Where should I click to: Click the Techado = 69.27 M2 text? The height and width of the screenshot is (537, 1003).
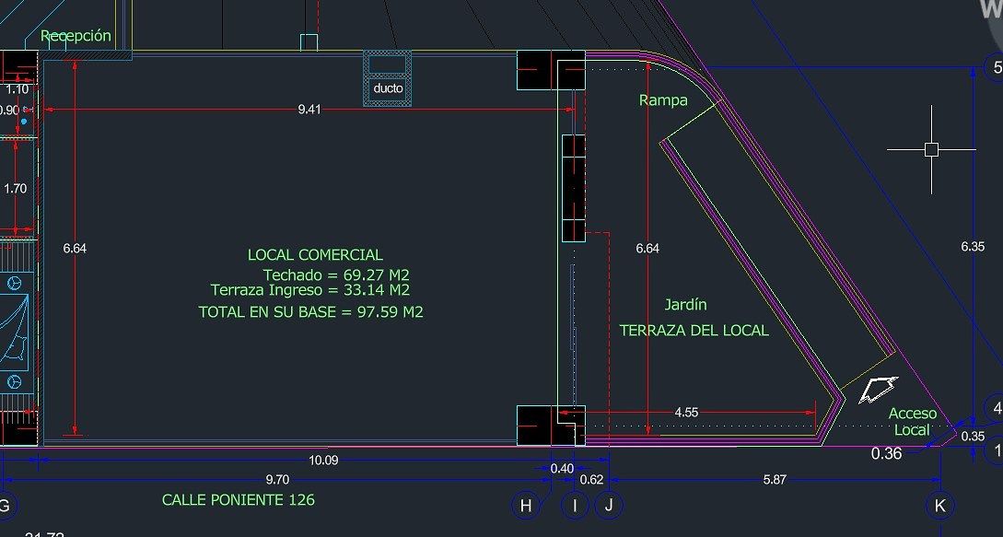pyautogui.click(x=336, y=274)
